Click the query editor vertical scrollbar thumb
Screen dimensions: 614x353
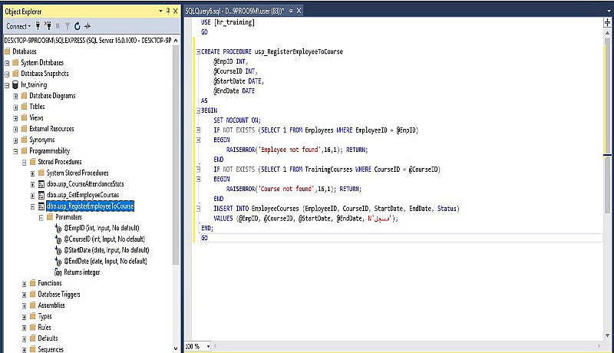607,125
